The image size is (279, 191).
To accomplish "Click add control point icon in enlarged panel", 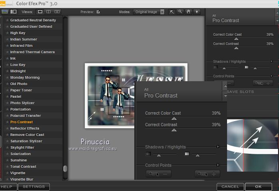I will tap(207, 174).
